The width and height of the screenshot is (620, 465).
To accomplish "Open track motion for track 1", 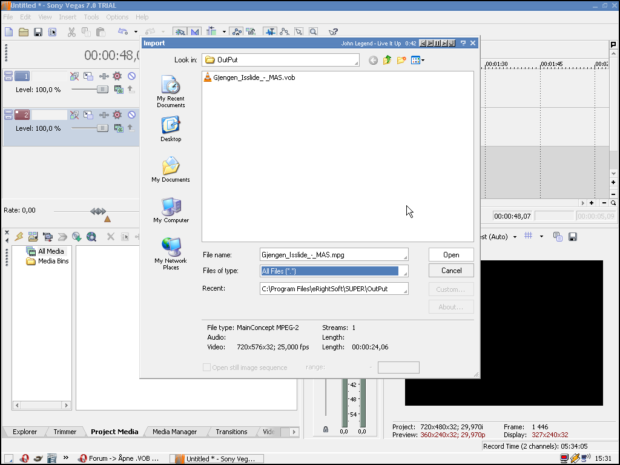I will pos(88,76).
